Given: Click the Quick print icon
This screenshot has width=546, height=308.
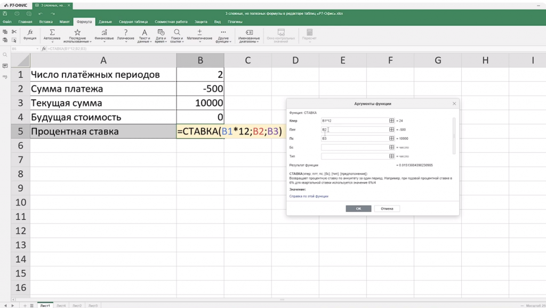Looking at the screenshot, I should [x=29, y=13].
